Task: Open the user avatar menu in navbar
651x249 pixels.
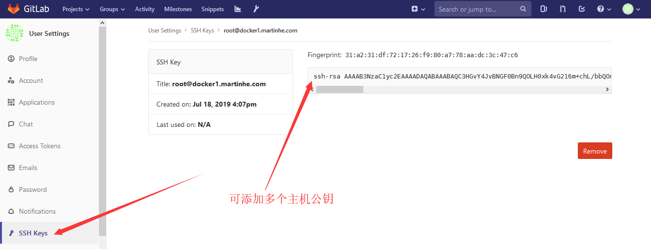Action: 630,9
